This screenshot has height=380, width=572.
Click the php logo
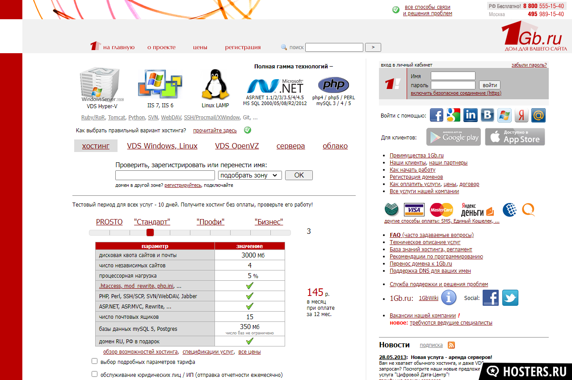coord(333,84)
